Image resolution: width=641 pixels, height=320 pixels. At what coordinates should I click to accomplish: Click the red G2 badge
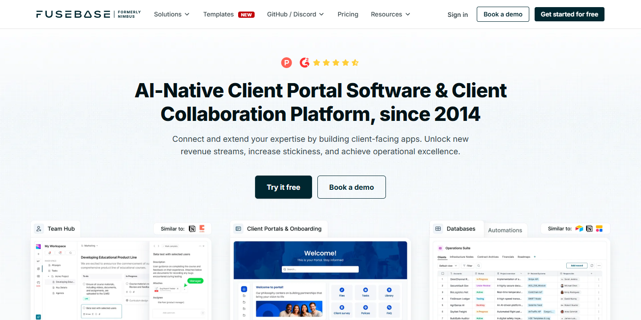pos(304,63)
